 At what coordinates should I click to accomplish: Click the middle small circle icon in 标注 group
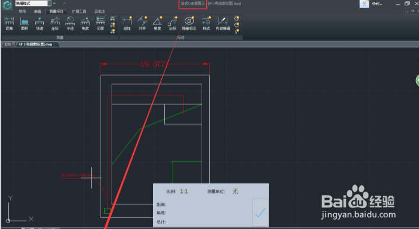click(x=237, y=25)
